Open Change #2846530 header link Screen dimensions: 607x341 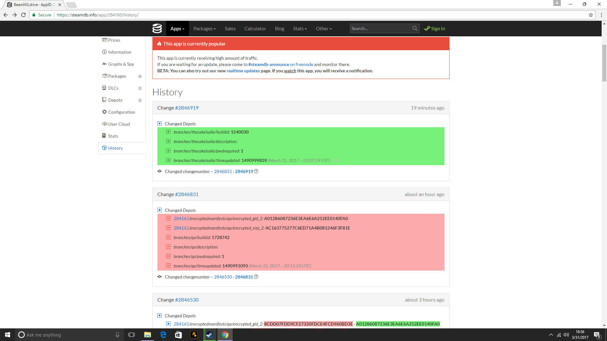pyautogui.click(x=187, y=300)
